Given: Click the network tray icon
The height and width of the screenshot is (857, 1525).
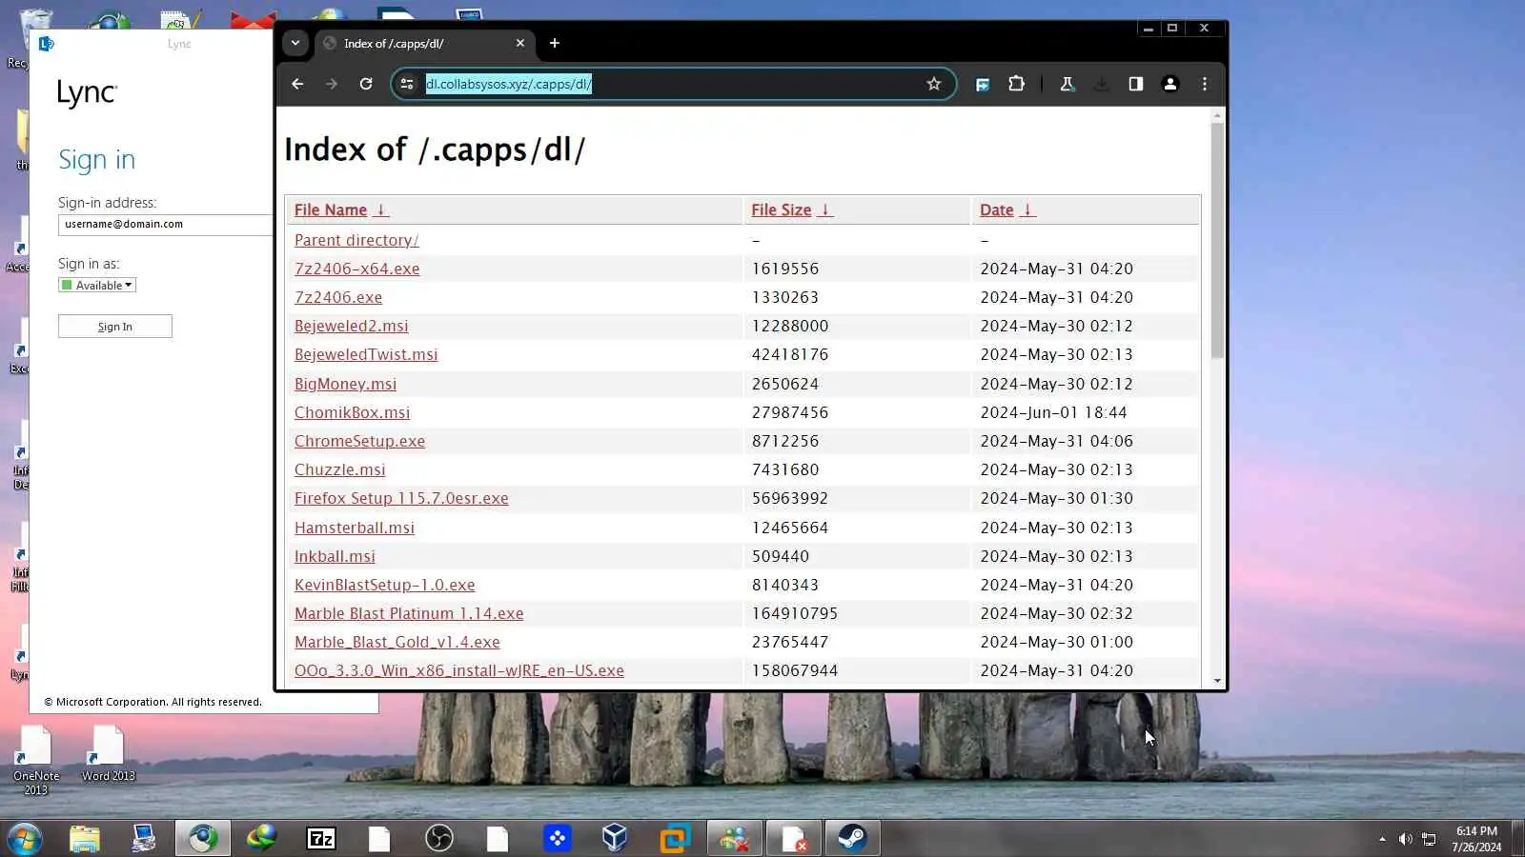Looking at the screenshot, I should (1429, 839).
